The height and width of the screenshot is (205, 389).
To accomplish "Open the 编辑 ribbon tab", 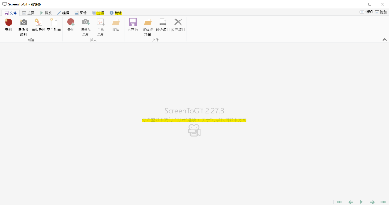I will (x=63, y=13).
